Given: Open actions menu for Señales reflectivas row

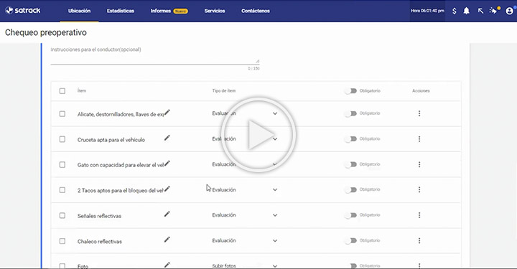Looking at the screenshot, I should pos(419,215).
